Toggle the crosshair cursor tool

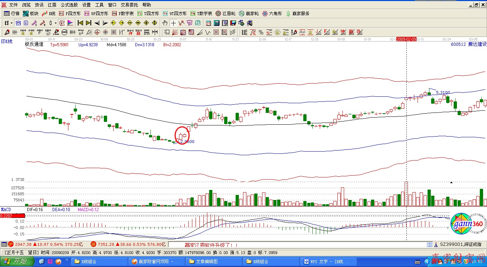point(173,23)
